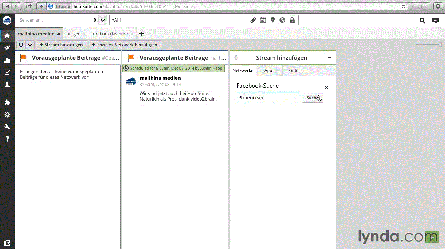Click Safari add bookmark plus button
The width and height of the screenshot is (445, 249).
pyautogui.click(x=41, y=6)
